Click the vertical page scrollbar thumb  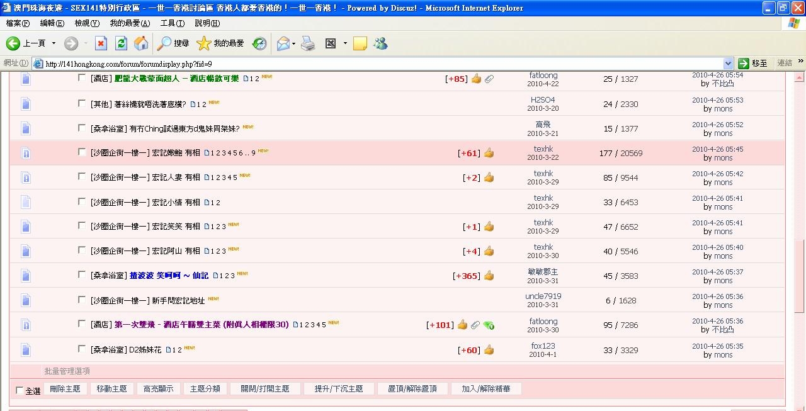click(800, 277)
